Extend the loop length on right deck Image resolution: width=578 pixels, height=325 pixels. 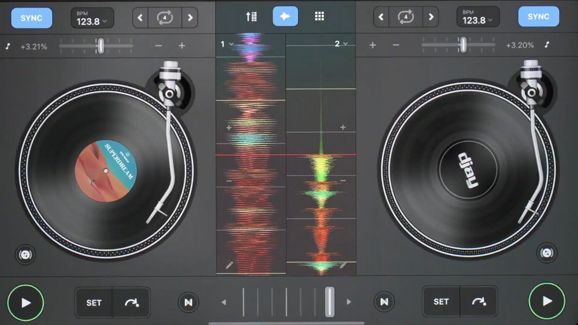pyautogui.click(x=431, y=17)
